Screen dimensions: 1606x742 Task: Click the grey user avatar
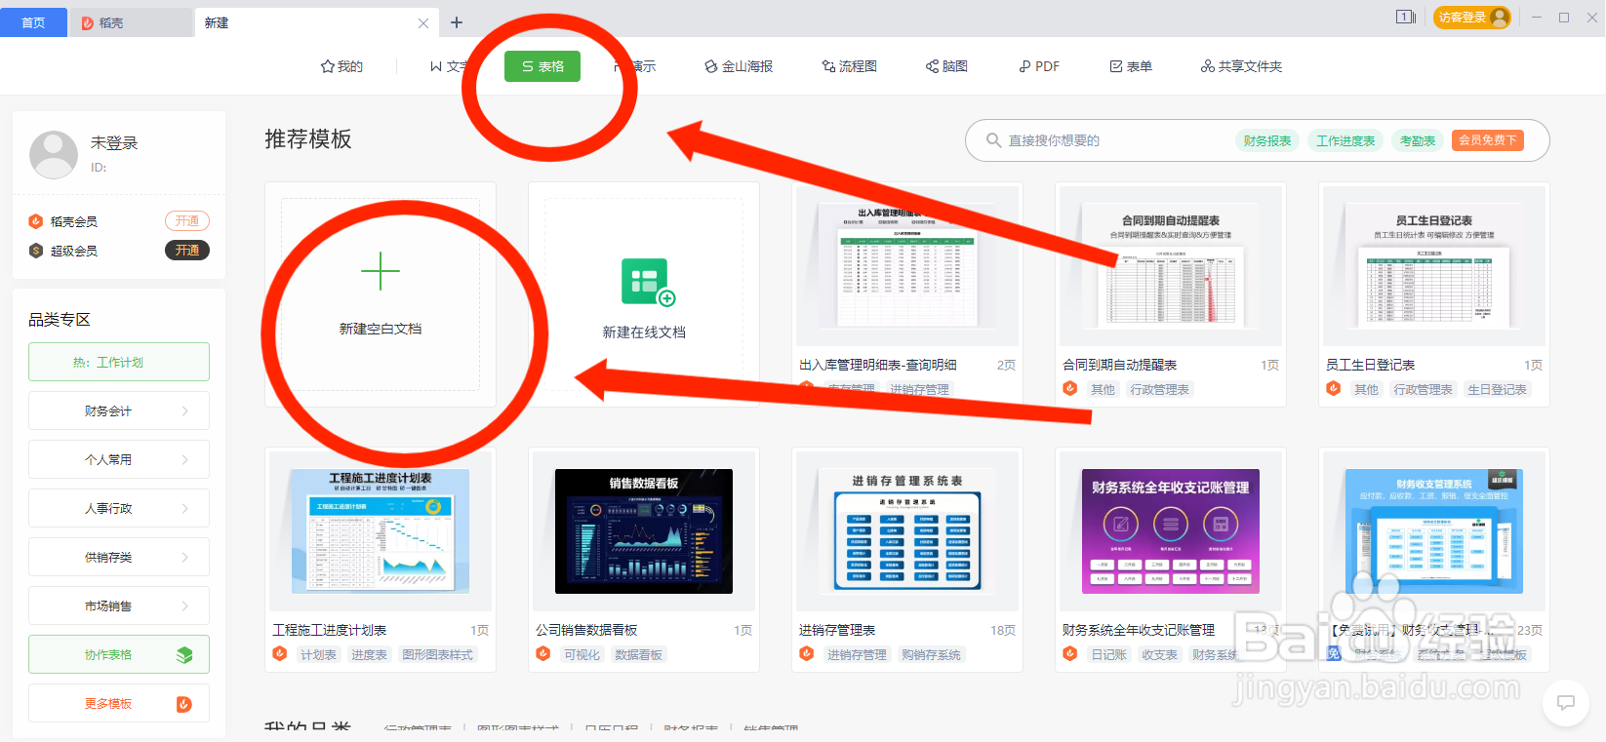point(54,154)
